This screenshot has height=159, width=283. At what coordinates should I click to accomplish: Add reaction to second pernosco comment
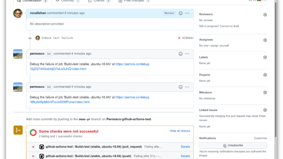pos(180,87)
